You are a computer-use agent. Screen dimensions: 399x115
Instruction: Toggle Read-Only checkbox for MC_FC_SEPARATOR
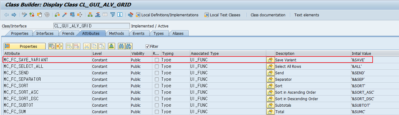tap(157, 79)
